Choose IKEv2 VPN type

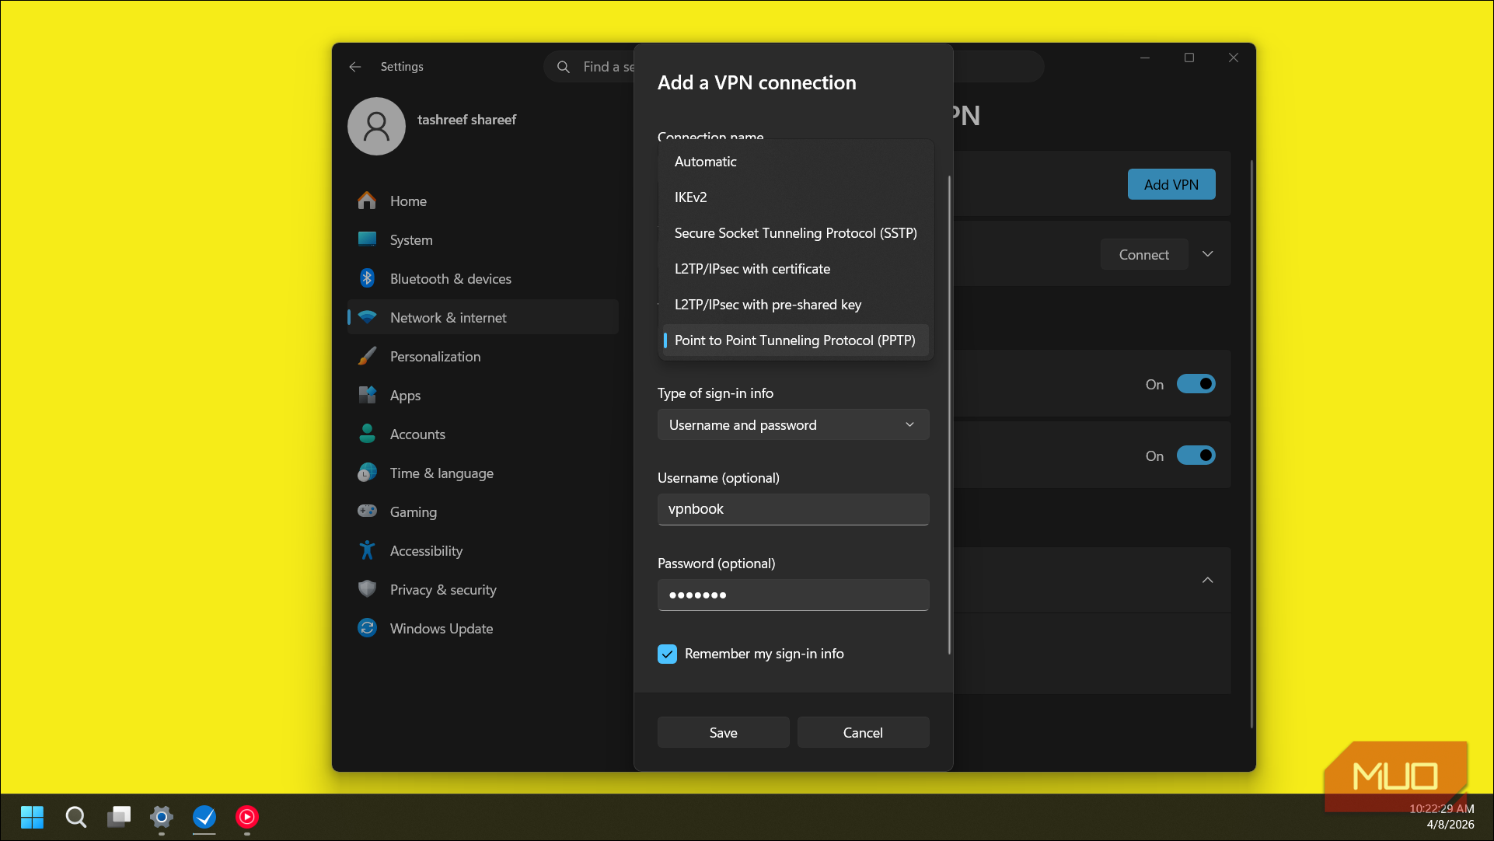(x=796, y=197)
